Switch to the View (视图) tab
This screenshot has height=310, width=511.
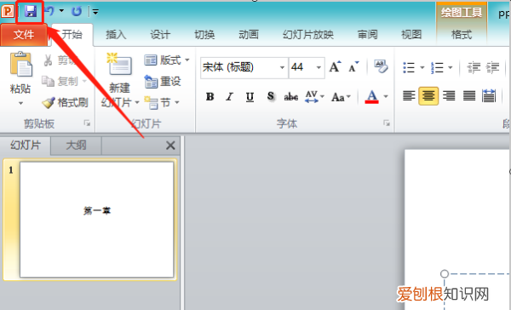[411, 35]
